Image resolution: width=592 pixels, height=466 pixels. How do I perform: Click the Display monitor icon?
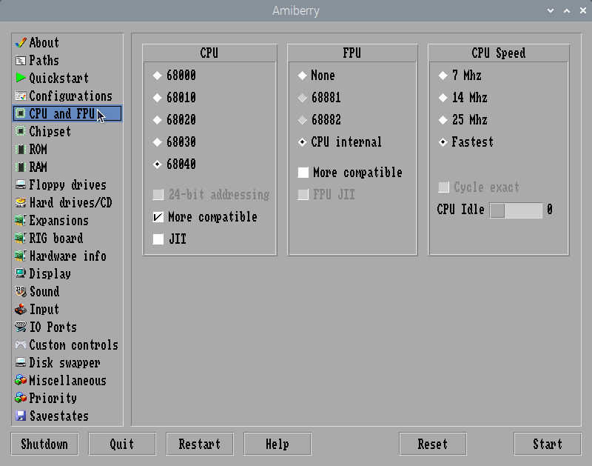pyautogui.click(x=21, y=273)
